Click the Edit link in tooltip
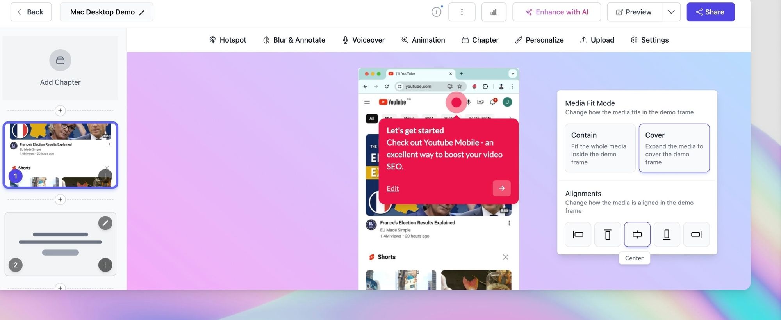This screenshot has height=320, width=781. [392, 188]
